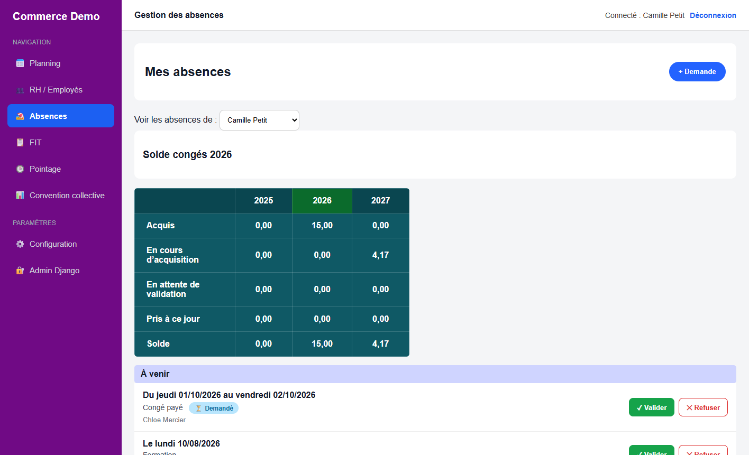Open the Configuration settings page

[61, 244]
